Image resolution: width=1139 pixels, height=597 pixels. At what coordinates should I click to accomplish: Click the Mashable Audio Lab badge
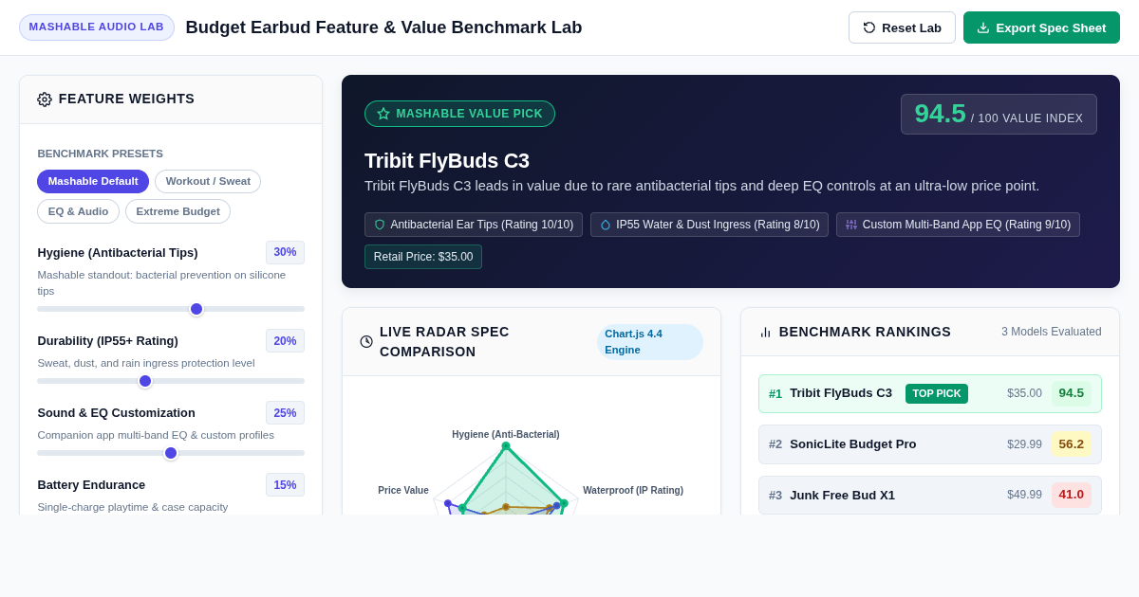click(x=97, y=27)
